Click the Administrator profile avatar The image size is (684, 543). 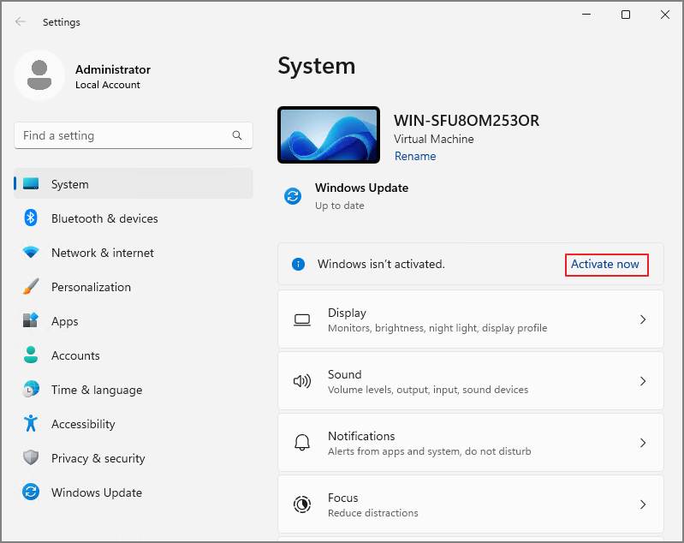(x=39, y=75)
